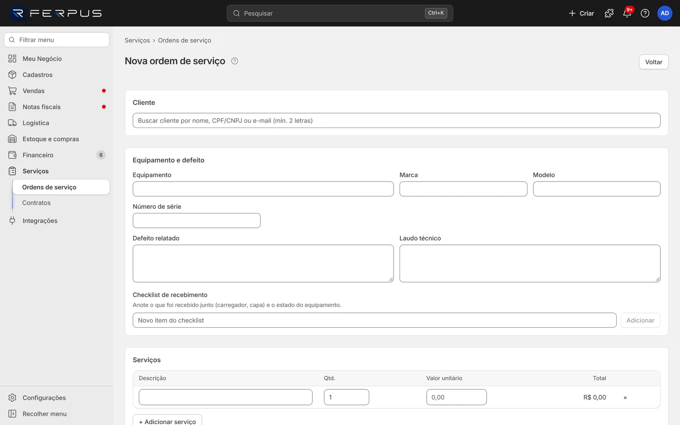Click the Cadastros box icon
680x425 pixels.
click(12, 75)
